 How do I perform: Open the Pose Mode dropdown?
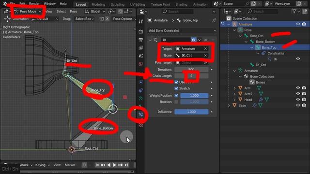click(28, 12)
